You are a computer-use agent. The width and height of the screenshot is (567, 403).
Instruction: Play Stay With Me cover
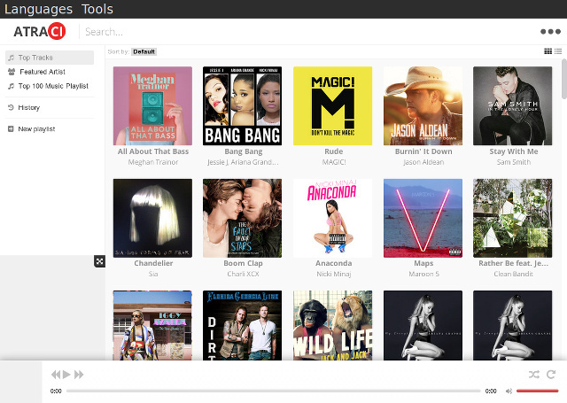coord(513,106)
